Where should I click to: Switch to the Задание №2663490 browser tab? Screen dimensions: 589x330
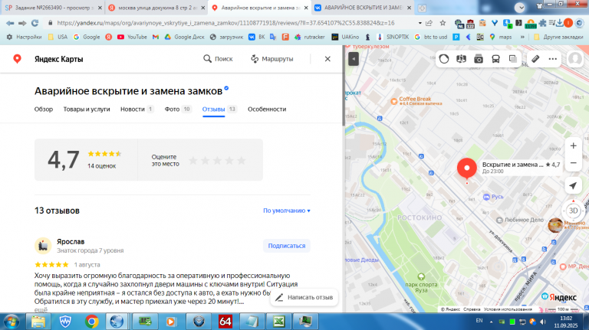coord(53,8)
